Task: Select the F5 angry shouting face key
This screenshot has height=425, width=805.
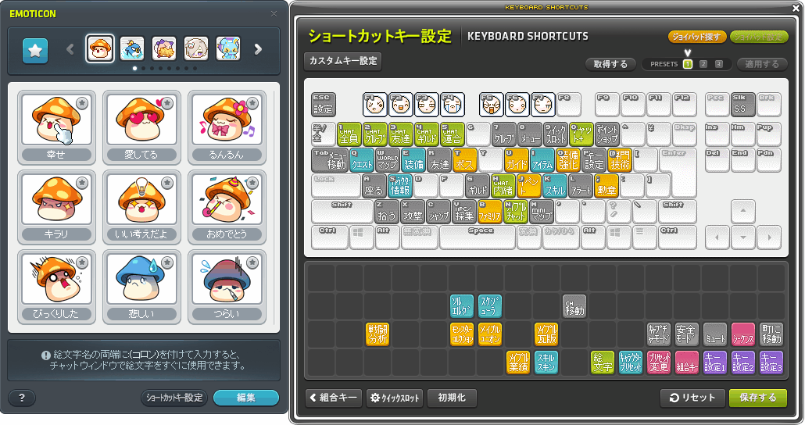Action: (x=492, y=105)
